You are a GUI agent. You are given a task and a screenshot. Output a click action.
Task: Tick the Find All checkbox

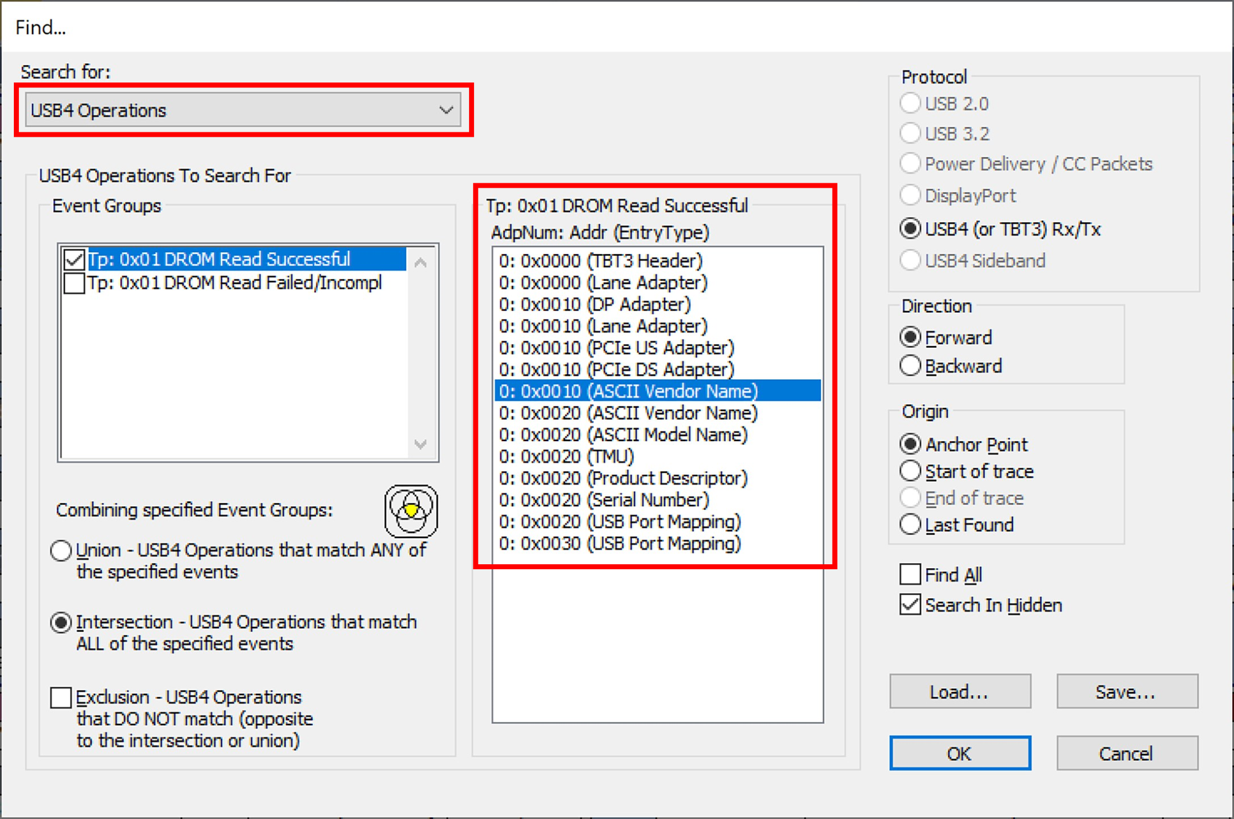[x=910, y=575]
